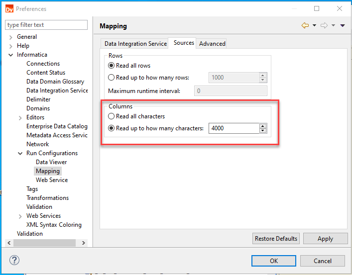Image resolution: width=352 pixels, height=275 pixels.
Task: Open the back history dropdown arrow
Action: tap(314, 25)
